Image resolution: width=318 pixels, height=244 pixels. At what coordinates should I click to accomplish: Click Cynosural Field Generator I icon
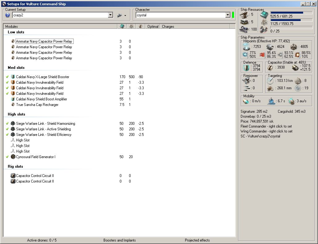point(13,157)
